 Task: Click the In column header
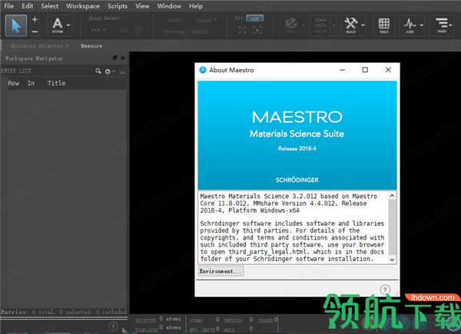31,83
